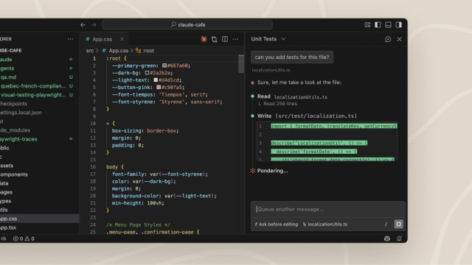Open the Read localizationUtils.ts step
472x265 pixels.
pyautogui.click(x=292, y=96)
